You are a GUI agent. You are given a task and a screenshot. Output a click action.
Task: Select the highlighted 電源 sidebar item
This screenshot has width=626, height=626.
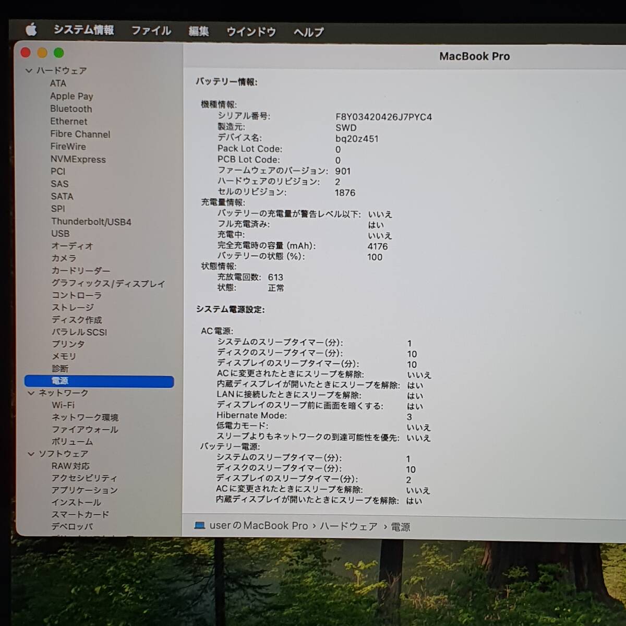pyautogui.click(x=99, y=381)
